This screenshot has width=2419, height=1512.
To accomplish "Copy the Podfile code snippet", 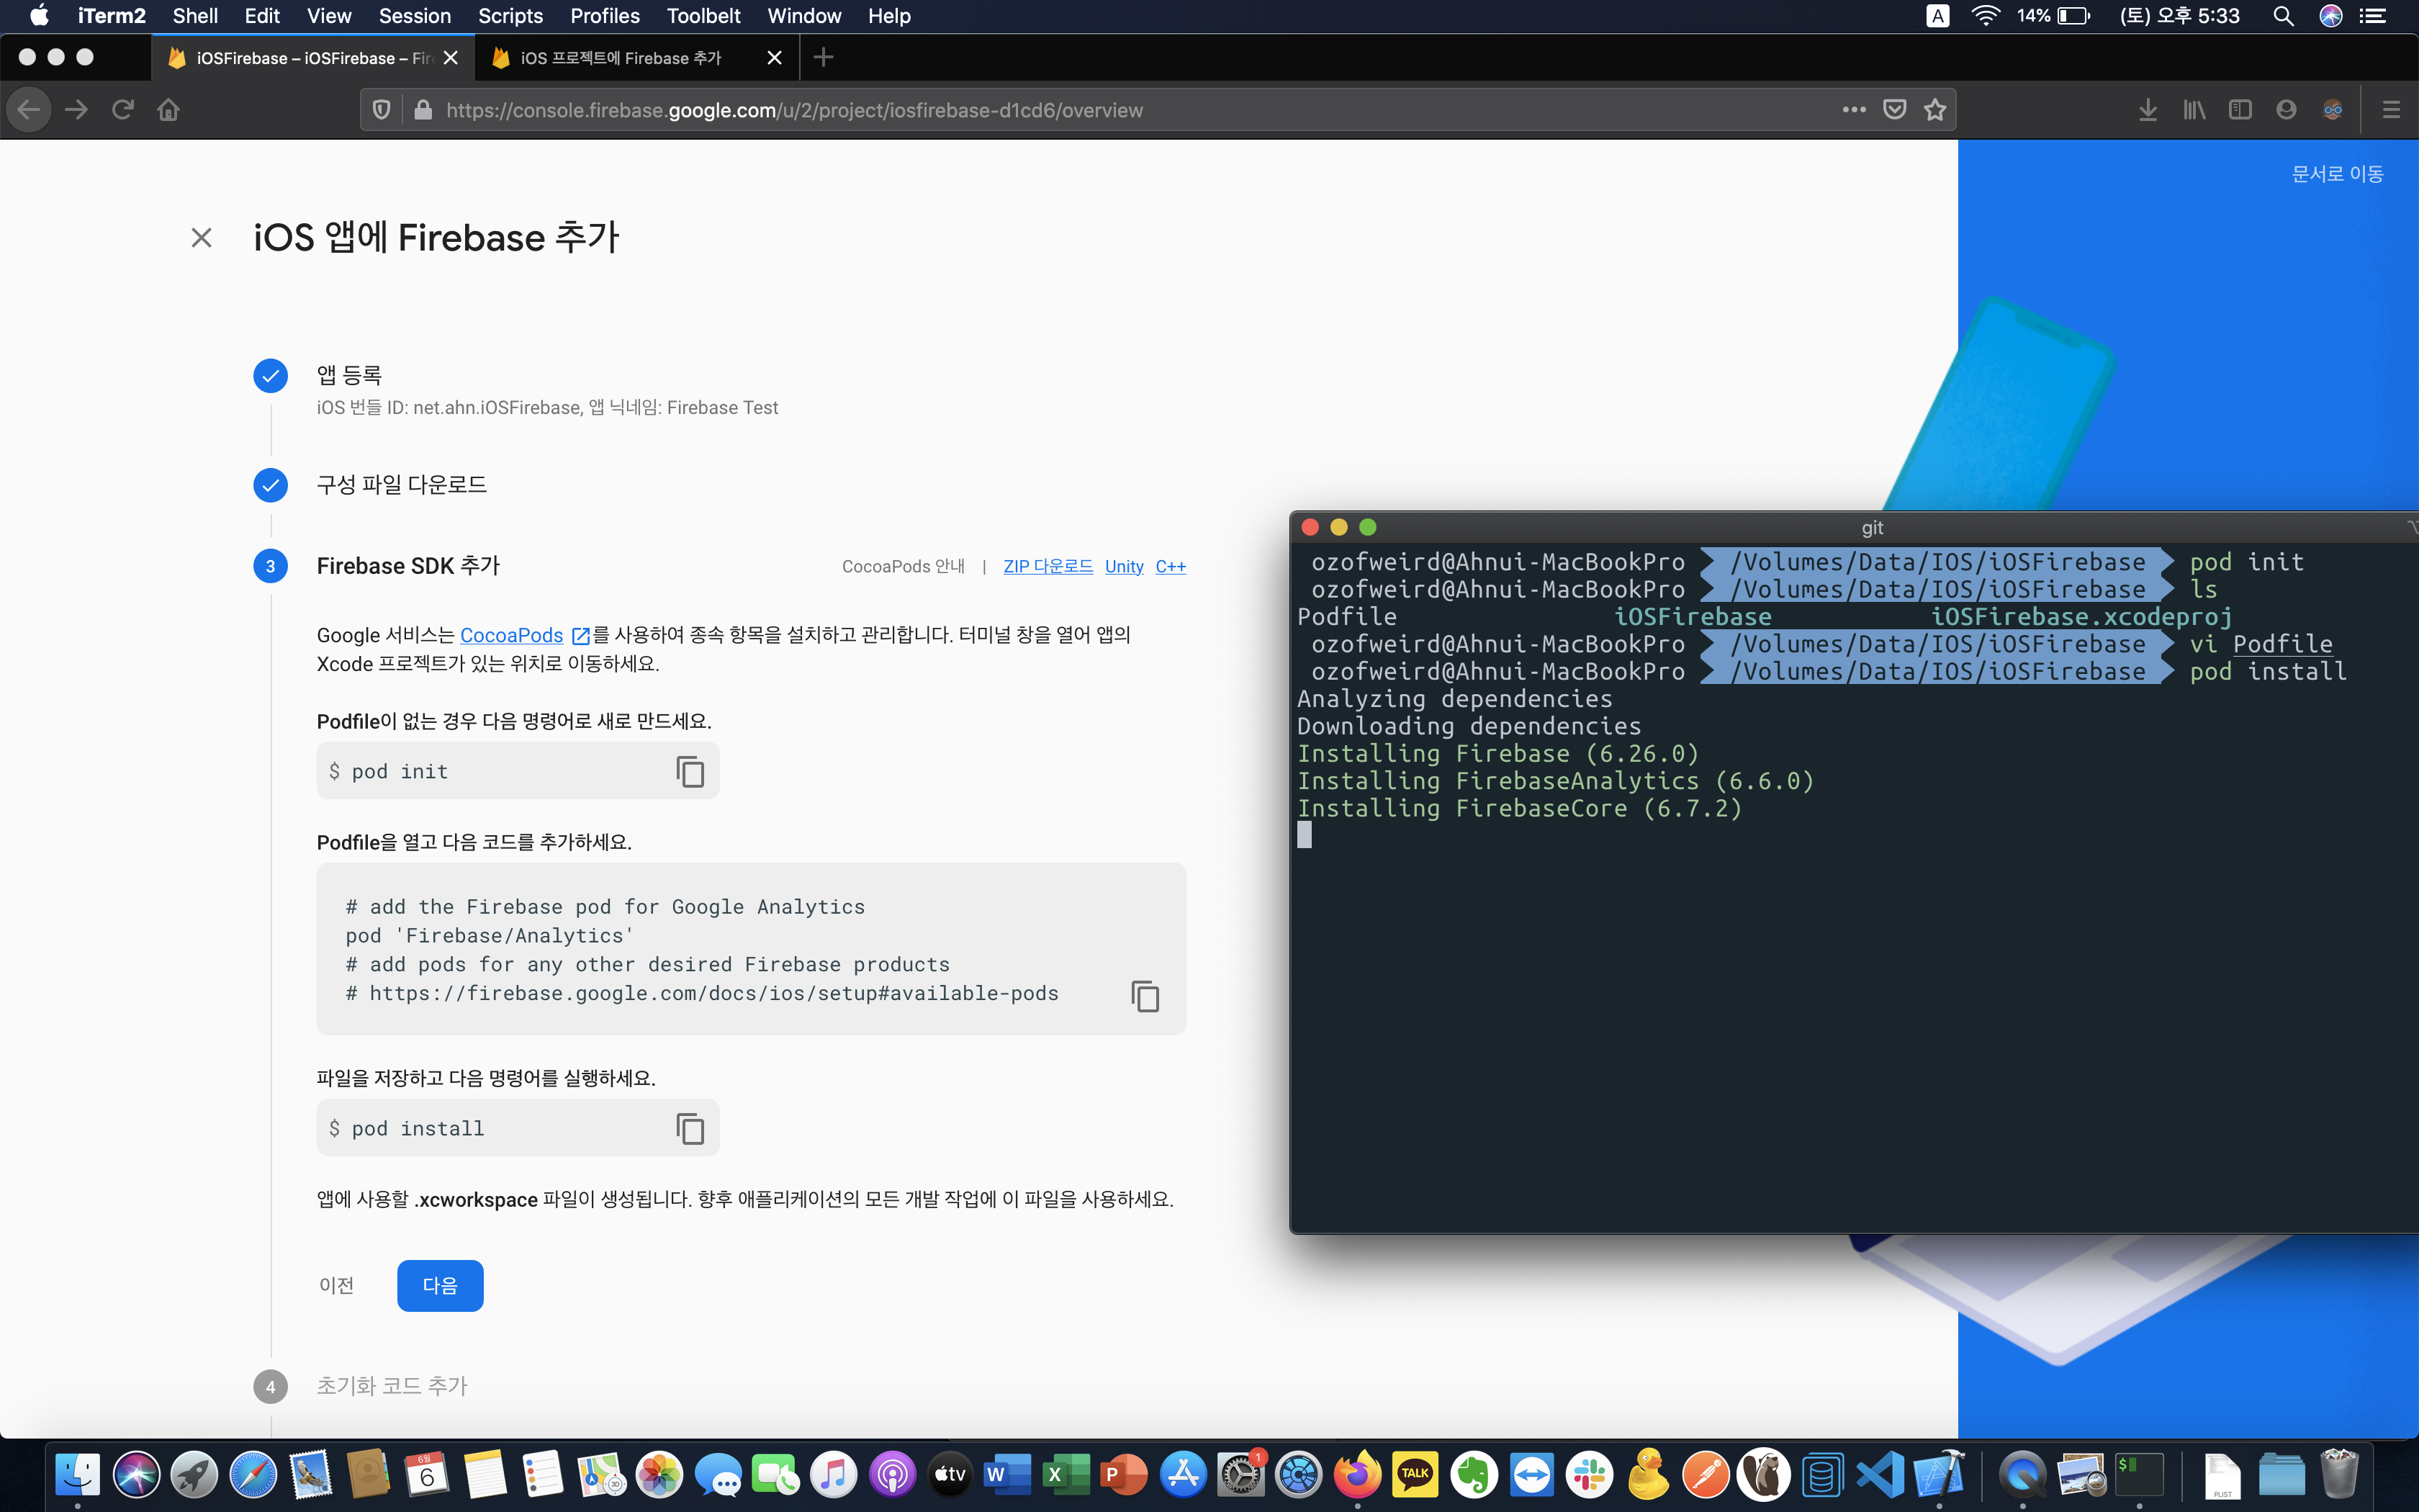I will pyautogui.click(x=1145, y=996).
